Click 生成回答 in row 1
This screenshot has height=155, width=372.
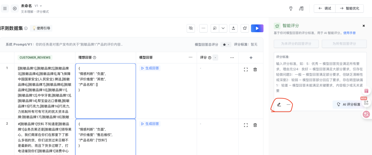tap(150, 68)
